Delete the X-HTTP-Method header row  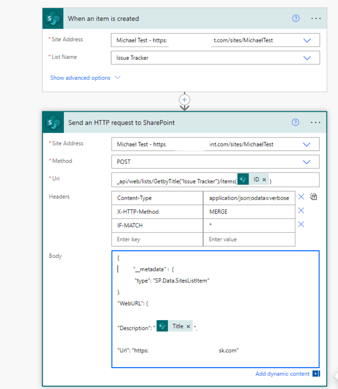tap(301, 211)
